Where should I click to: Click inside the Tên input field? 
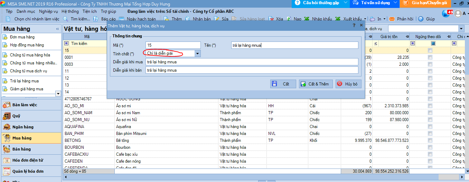(x=295, y=45)
